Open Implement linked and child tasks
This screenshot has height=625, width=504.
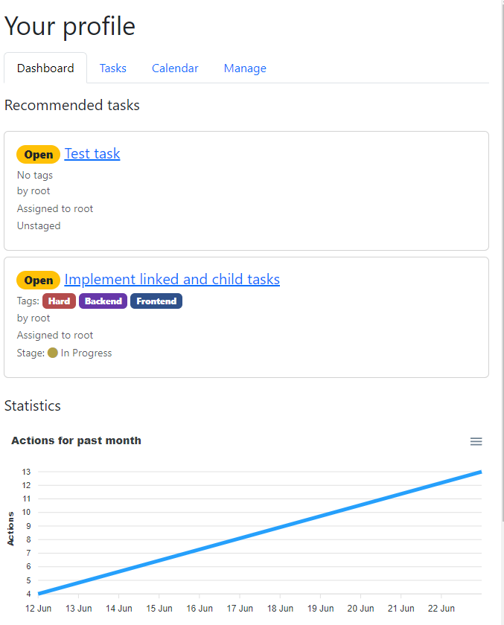[x=172, y=280]
